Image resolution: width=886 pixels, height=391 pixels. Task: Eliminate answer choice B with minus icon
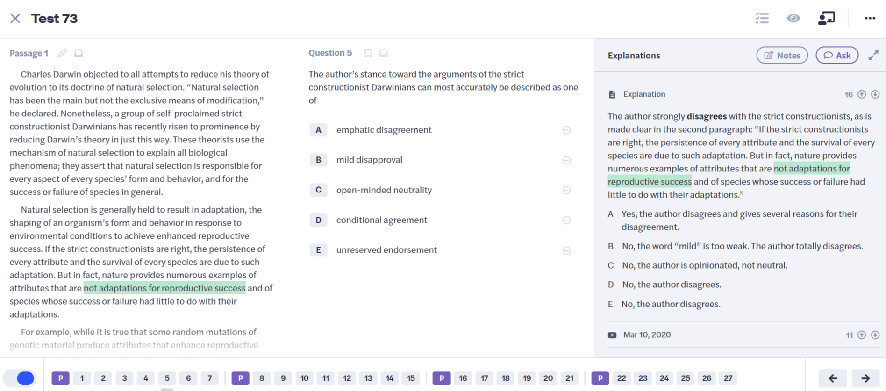(566, 160)
